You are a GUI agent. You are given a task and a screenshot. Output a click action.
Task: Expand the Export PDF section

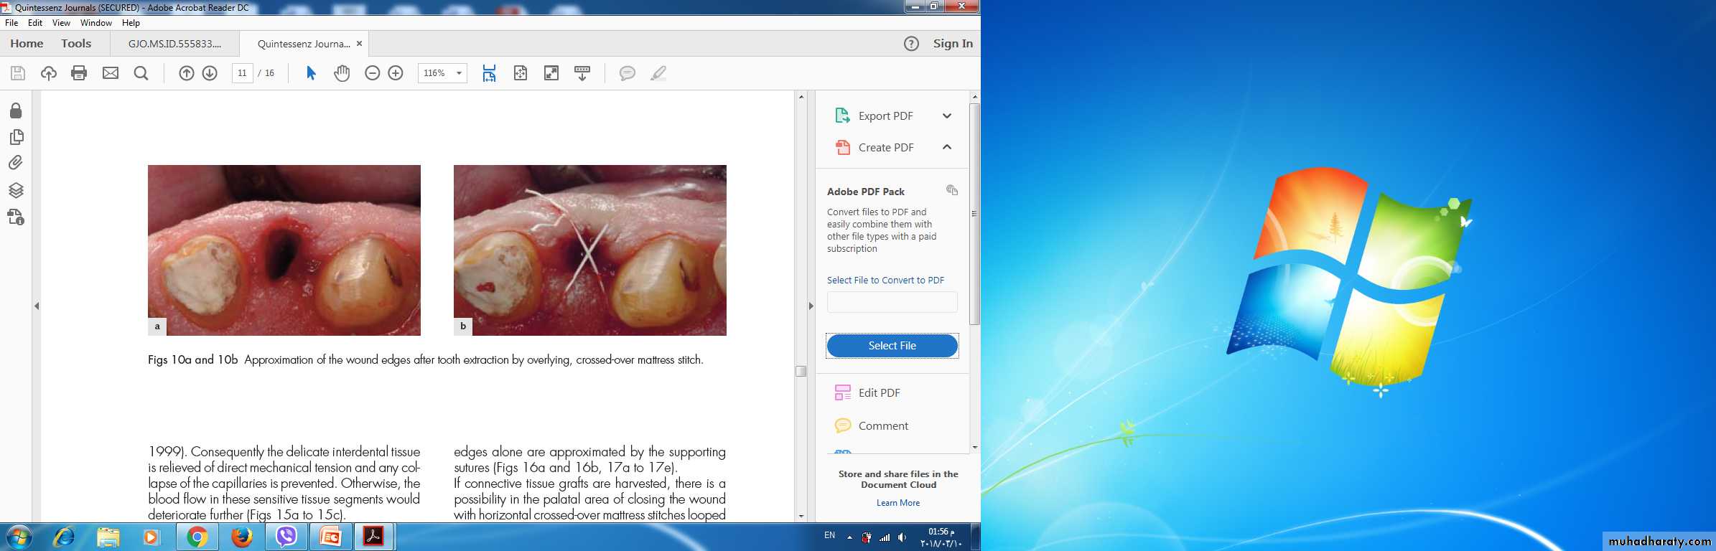[x=946, y=116]
